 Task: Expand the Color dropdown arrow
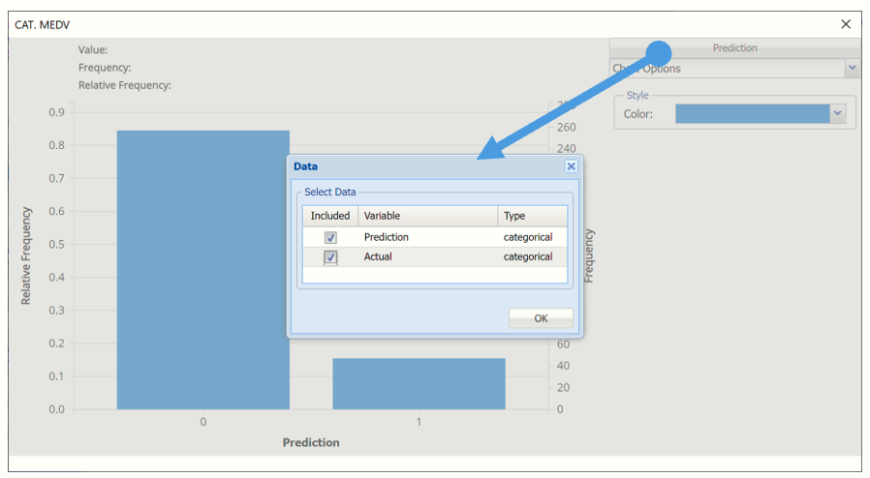838,114
